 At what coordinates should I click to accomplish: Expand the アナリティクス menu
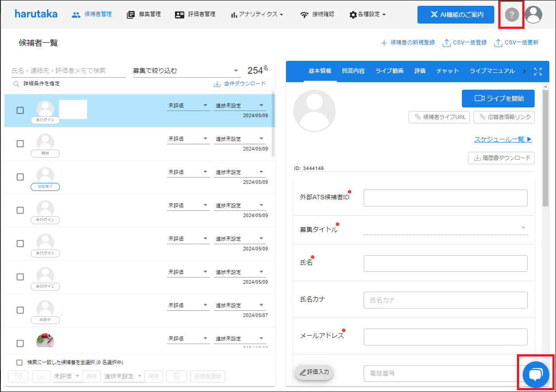coord(257,14)
